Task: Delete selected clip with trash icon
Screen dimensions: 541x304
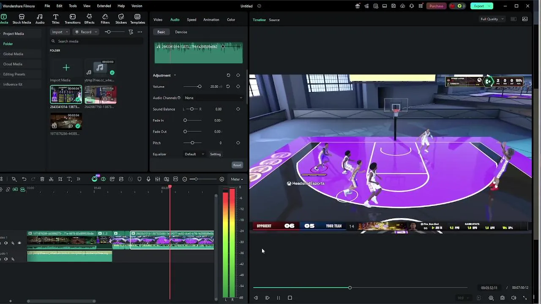Action: tap(42, 179)
